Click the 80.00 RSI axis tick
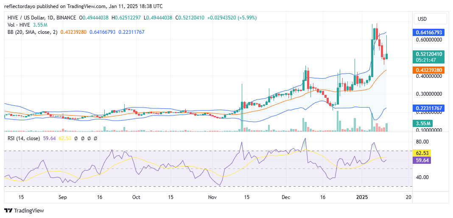Screen dimensions: 453x218 tap(422, 141)
